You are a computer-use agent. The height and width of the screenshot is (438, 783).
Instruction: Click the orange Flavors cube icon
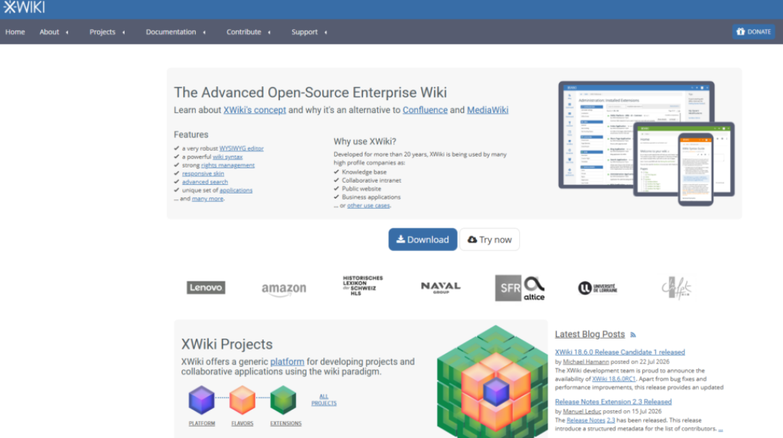pos(242,400)
